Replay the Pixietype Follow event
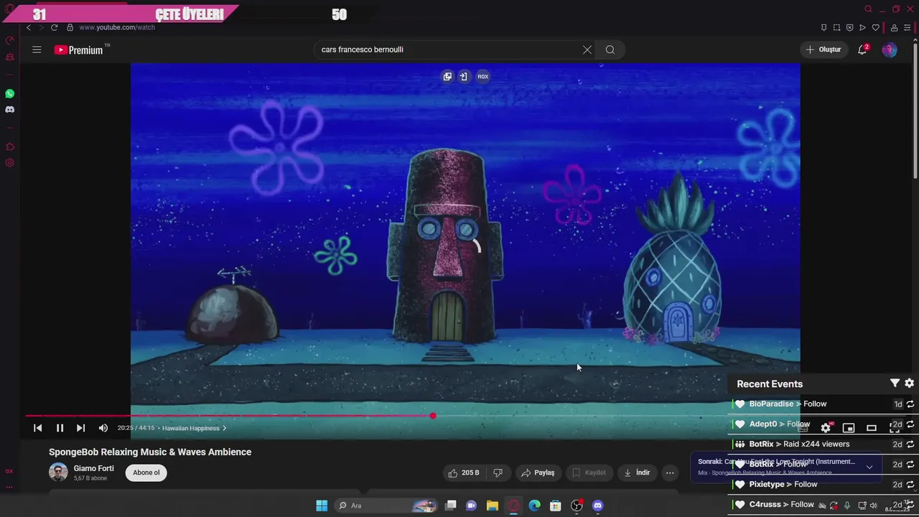This screenshot has width=919, height=517. point(910,485)
